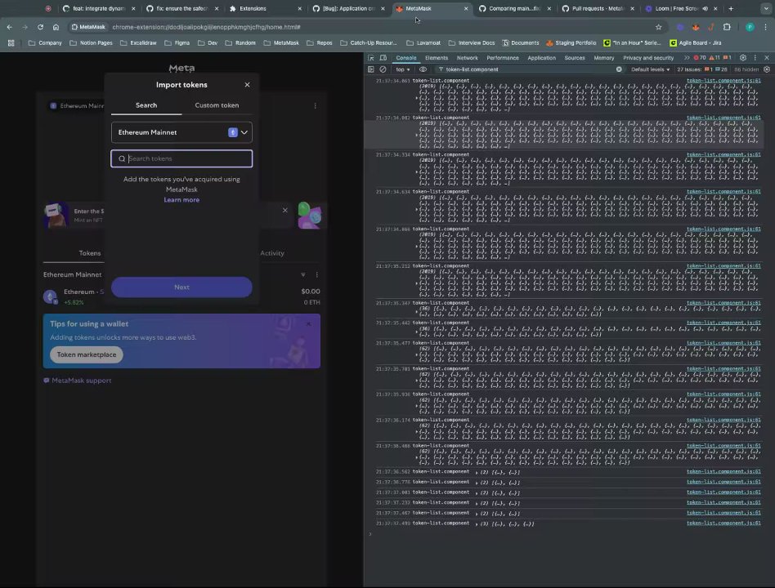
Task: Expand the 21:37:36.776 array log entry
Action: (477, 483)
